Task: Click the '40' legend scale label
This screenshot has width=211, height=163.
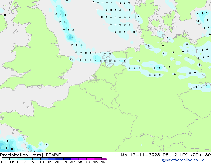Action: tap(88, 162)
